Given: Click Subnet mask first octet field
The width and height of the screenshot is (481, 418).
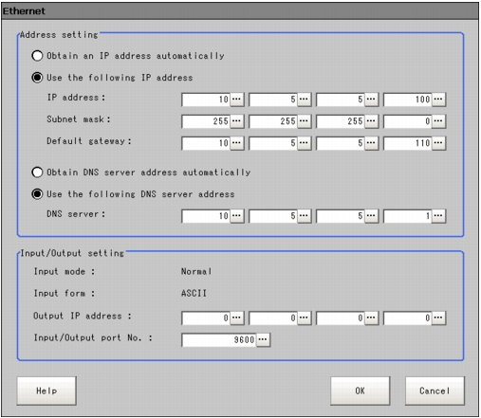Looking at the screenshot, I should (206, 121).
